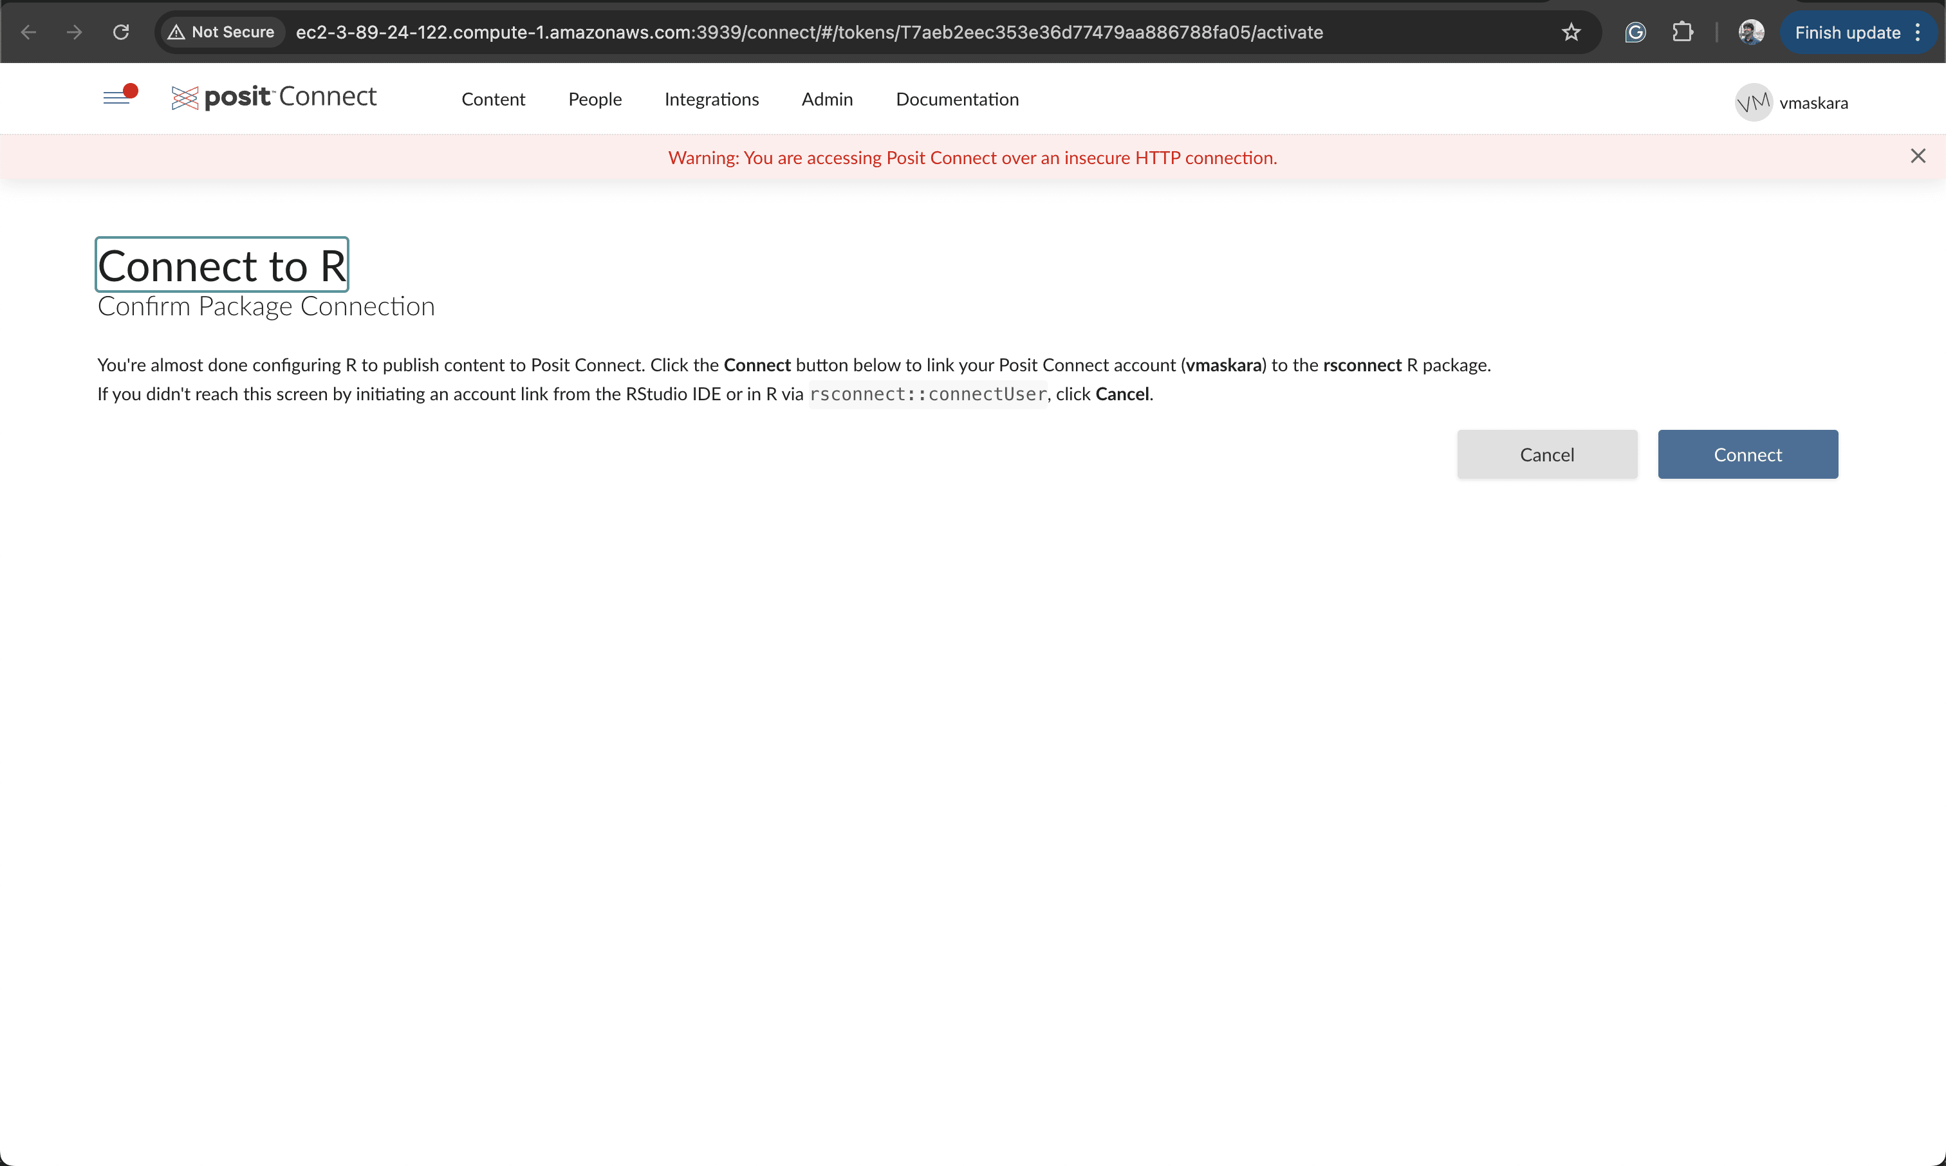The height and width of the screenshot is (1166, 1946).
Task: Open the Admin section
Action: pyautogui.click(x=826, y=99)
